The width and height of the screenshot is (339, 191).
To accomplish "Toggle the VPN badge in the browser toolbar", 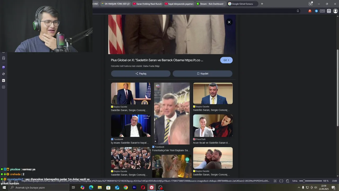I will [x=322, y=11].
